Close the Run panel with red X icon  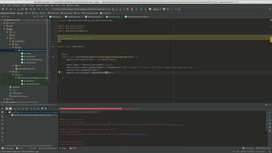pos(2,137)
